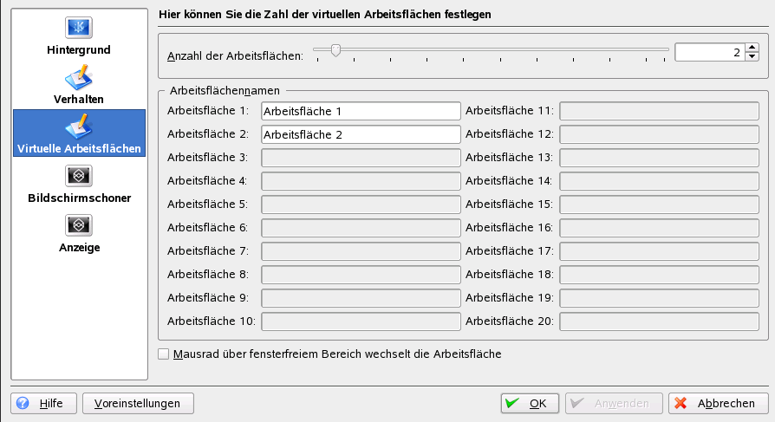The width and height of the screenshot is (775, 422).
Task: Click the red X Abbrechen icon
Action: click(681, 403)
